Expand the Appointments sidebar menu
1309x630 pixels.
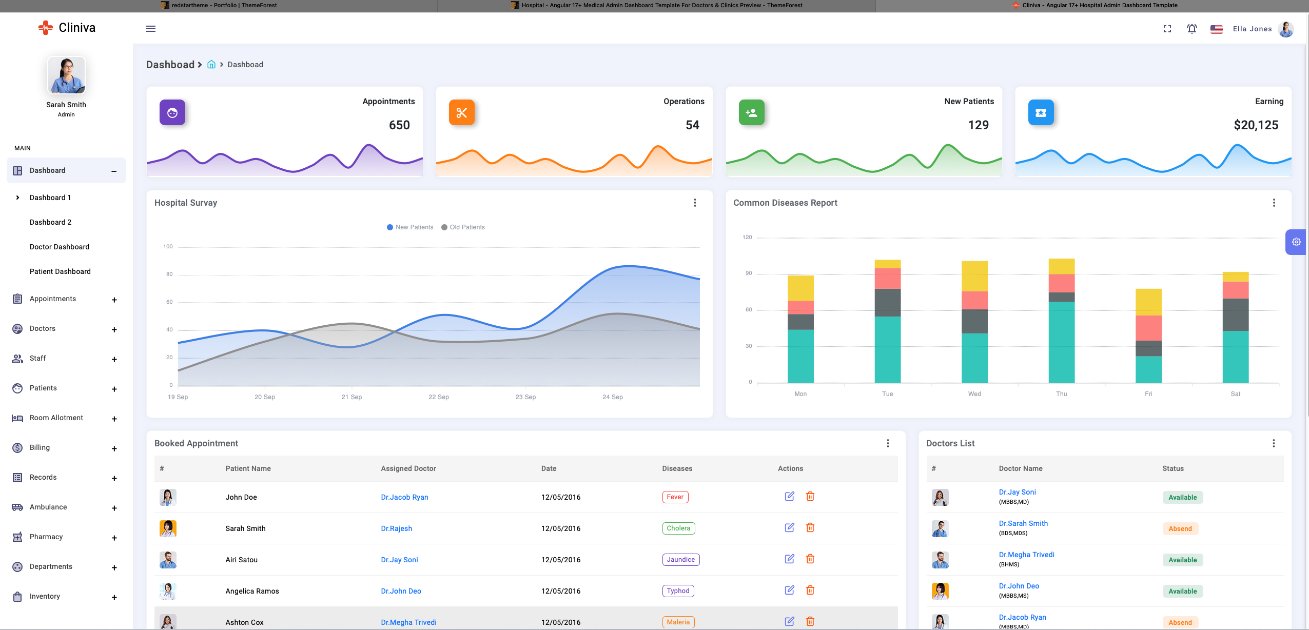[x=66, y=299]
